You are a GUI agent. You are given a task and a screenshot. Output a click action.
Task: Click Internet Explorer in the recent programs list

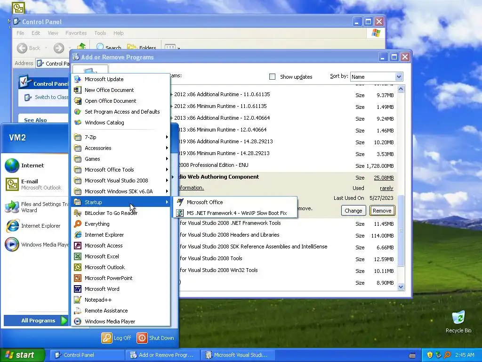point(36,226)
